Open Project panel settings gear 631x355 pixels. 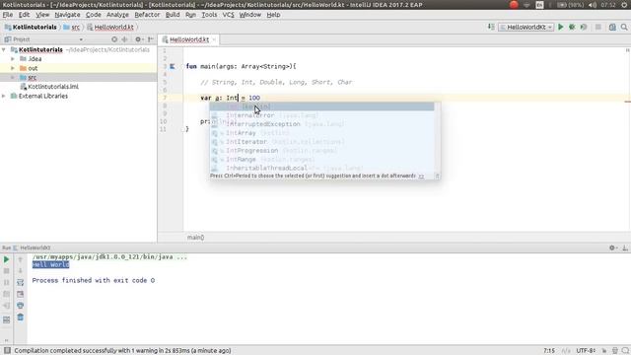pyautogui.click(x=138, y=39)
